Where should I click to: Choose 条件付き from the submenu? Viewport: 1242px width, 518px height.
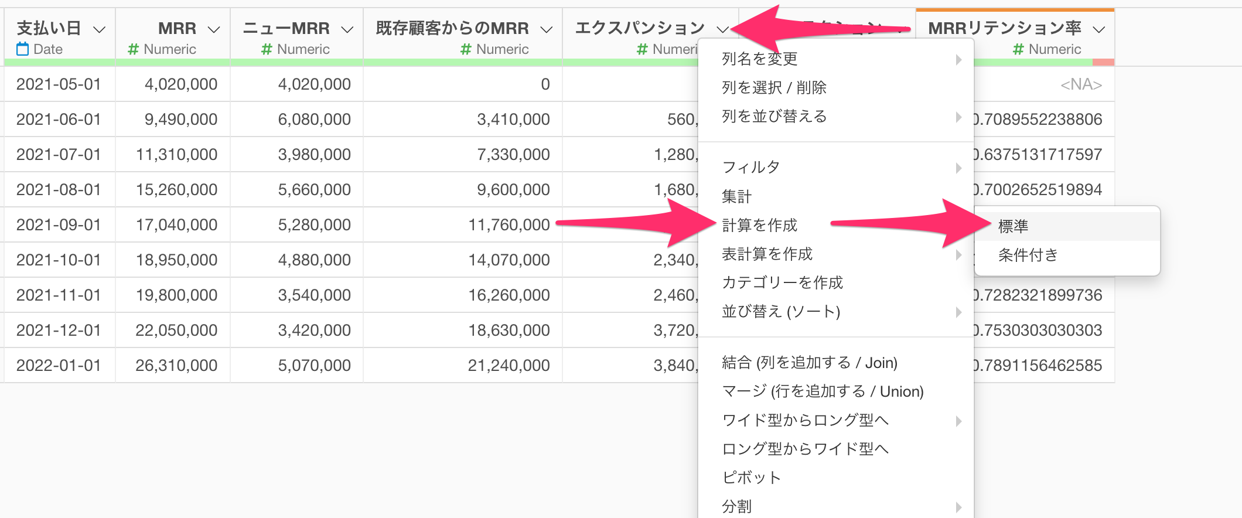click(x=1028, y=255)
